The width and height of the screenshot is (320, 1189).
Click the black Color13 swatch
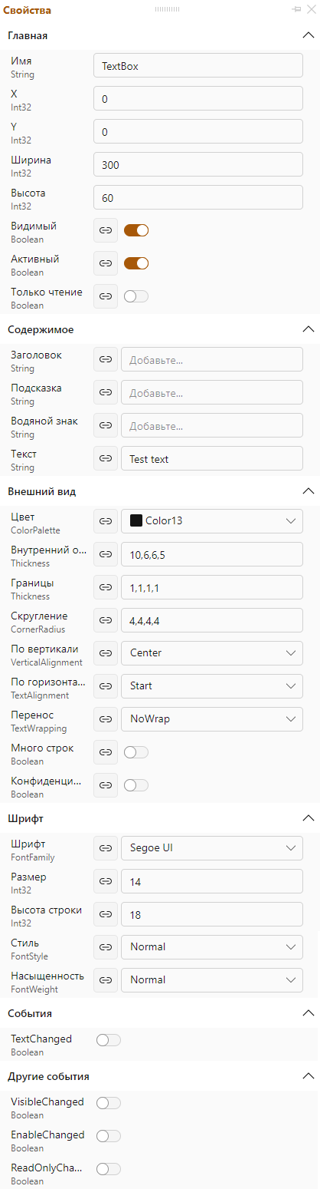[136, 520]
